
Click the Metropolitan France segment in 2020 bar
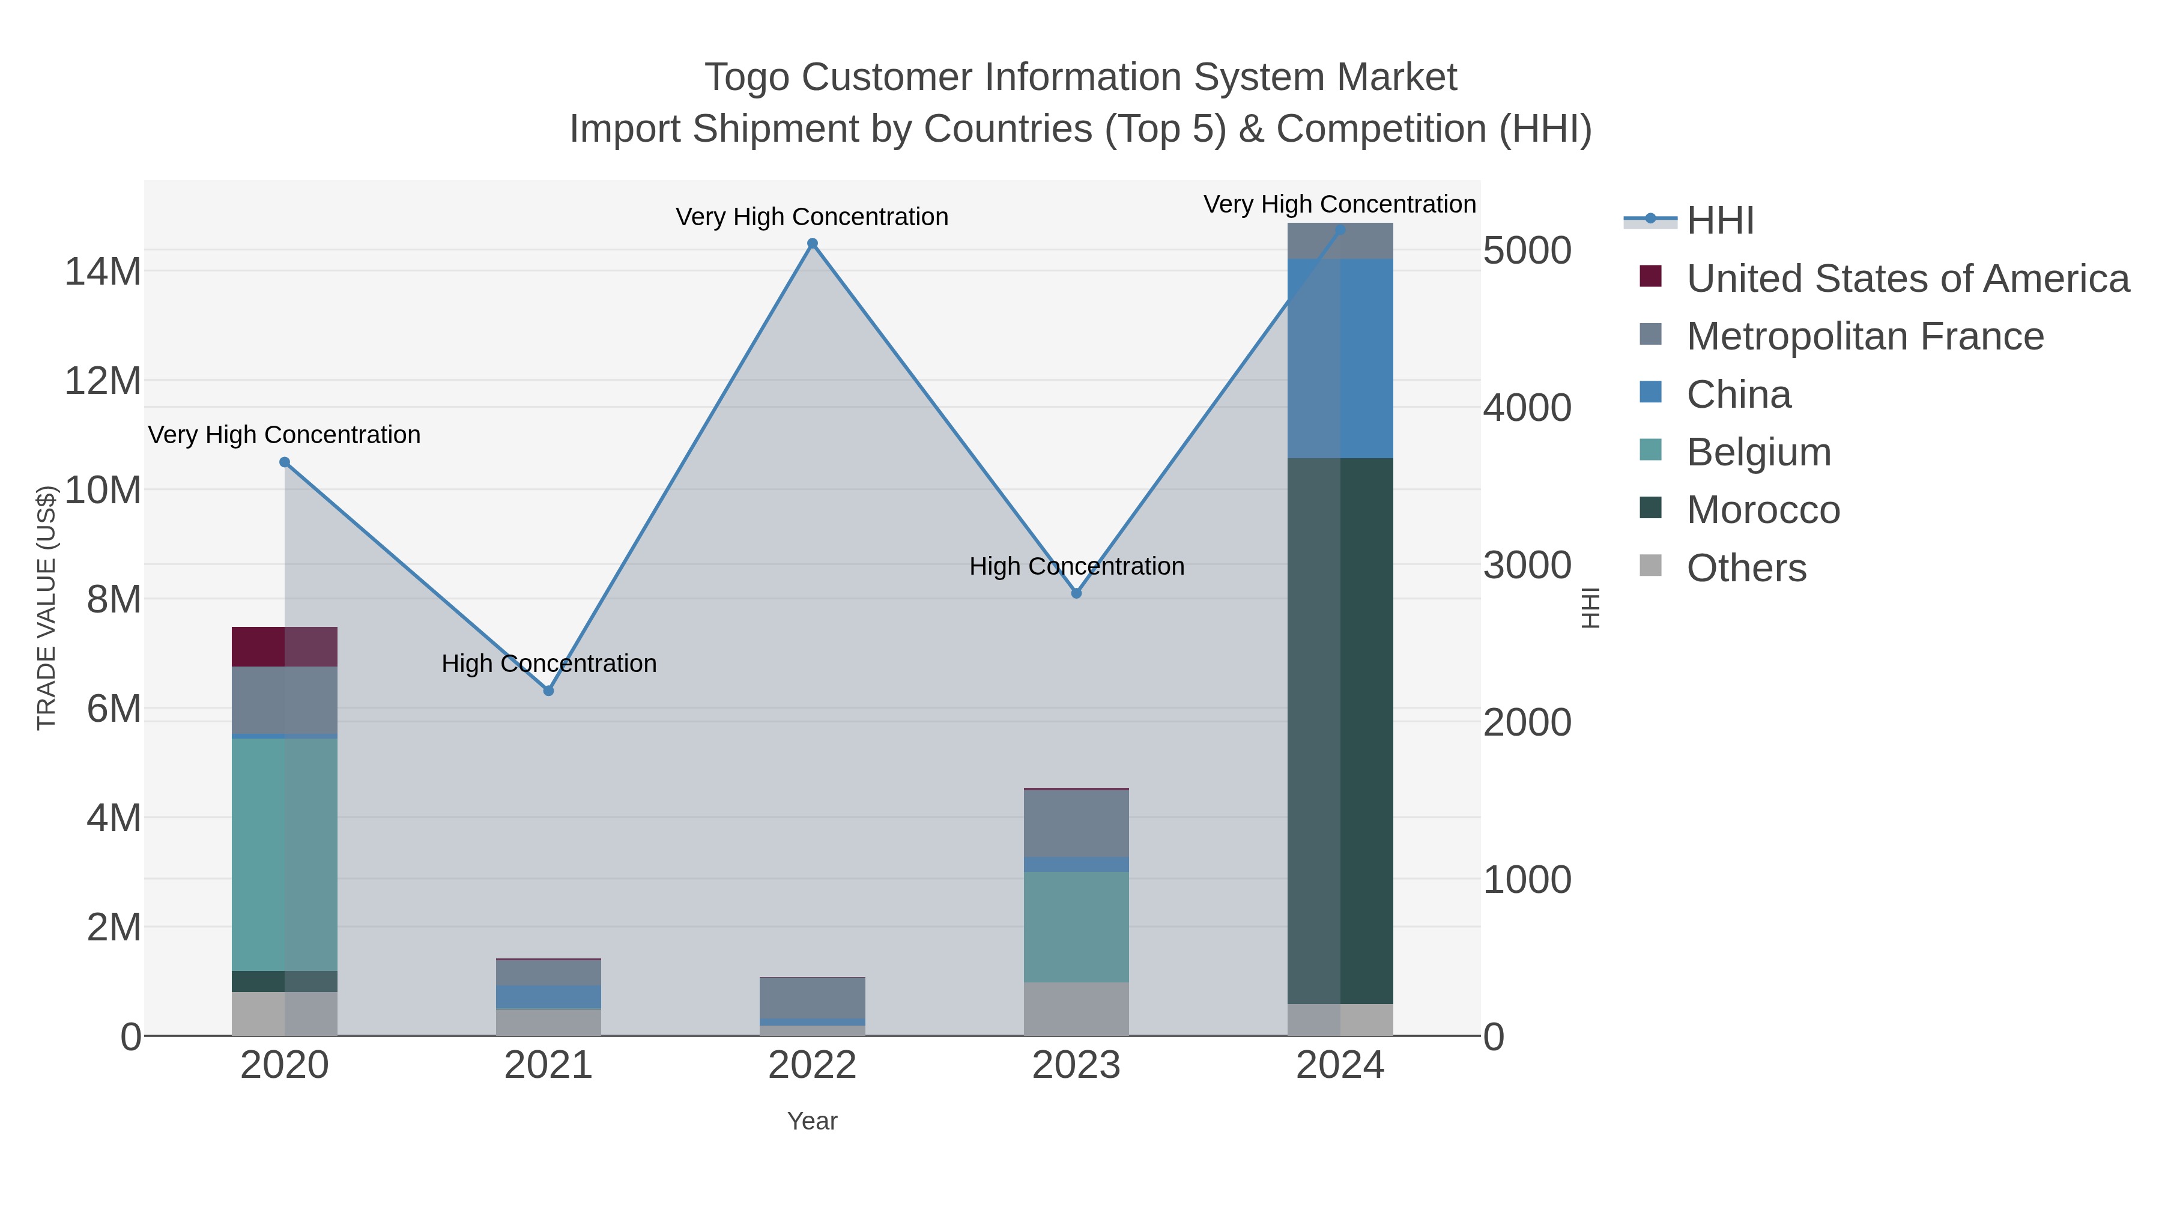pyautogui.click(x=285, y=700)
